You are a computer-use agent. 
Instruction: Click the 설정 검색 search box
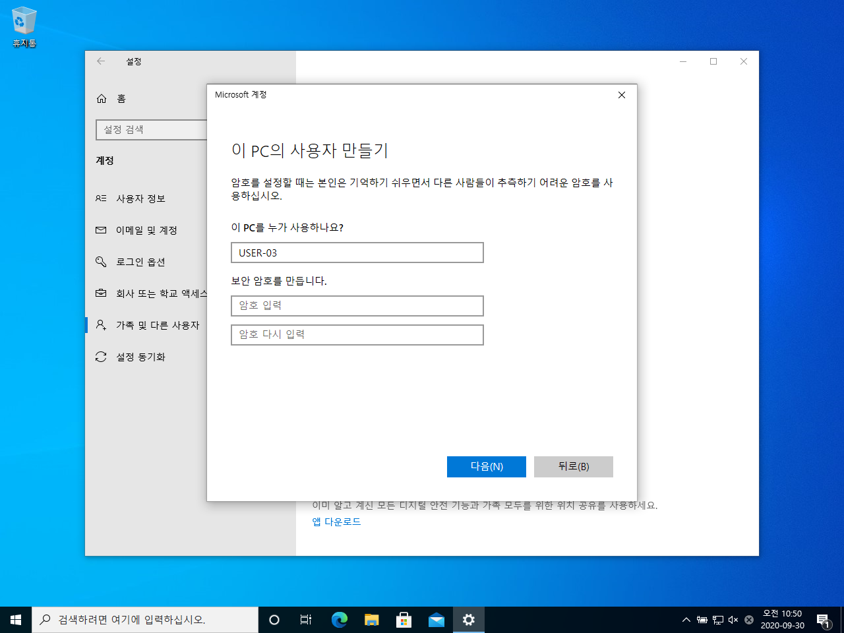coord(152,129)
